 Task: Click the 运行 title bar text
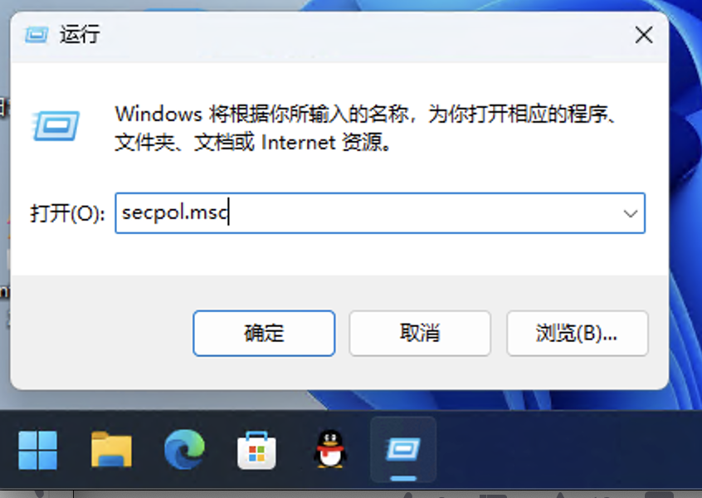[x=80, y=35]
